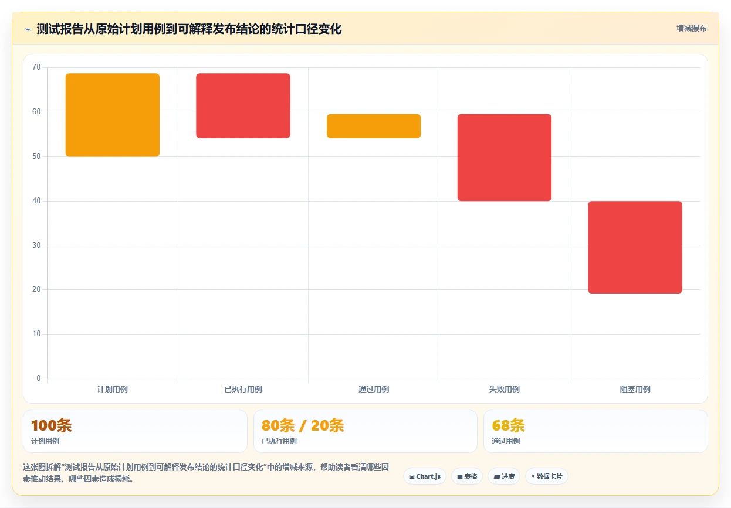731x508 pixels.
Task: Click the y-axis value 70
Action: (36, 67)
